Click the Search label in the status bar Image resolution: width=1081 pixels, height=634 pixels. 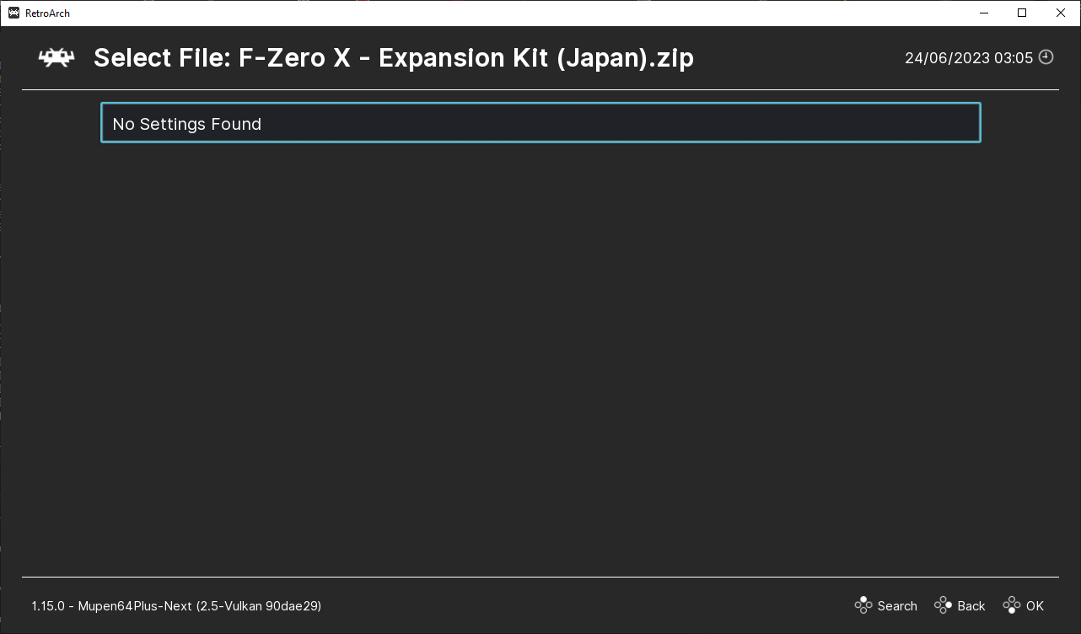895,605
